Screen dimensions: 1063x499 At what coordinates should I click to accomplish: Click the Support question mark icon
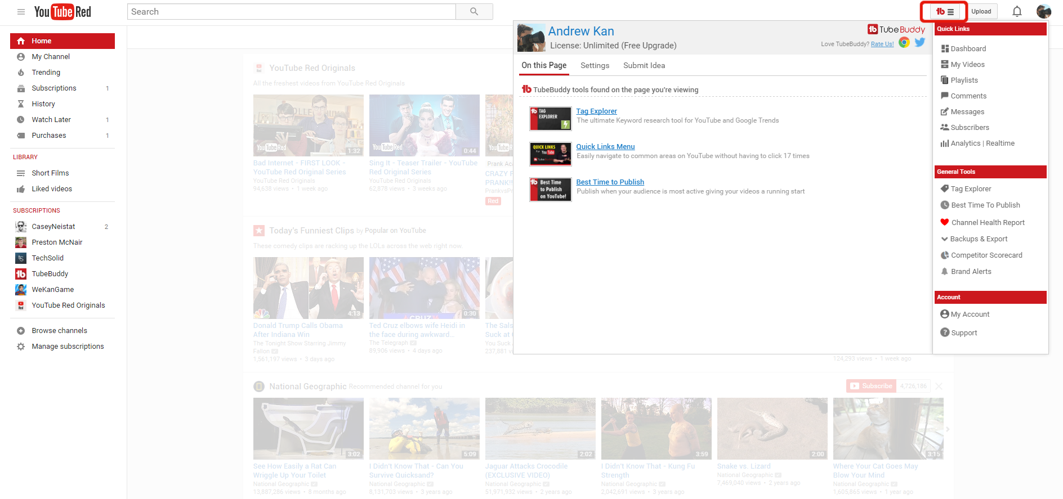coord(945,333)
